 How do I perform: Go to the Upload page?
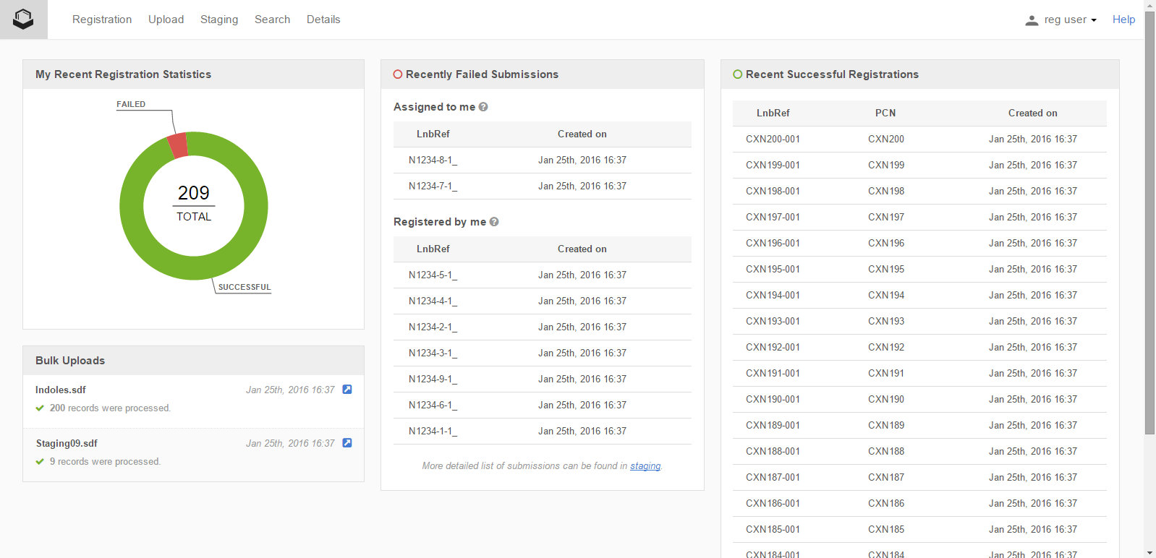point(166,20)
